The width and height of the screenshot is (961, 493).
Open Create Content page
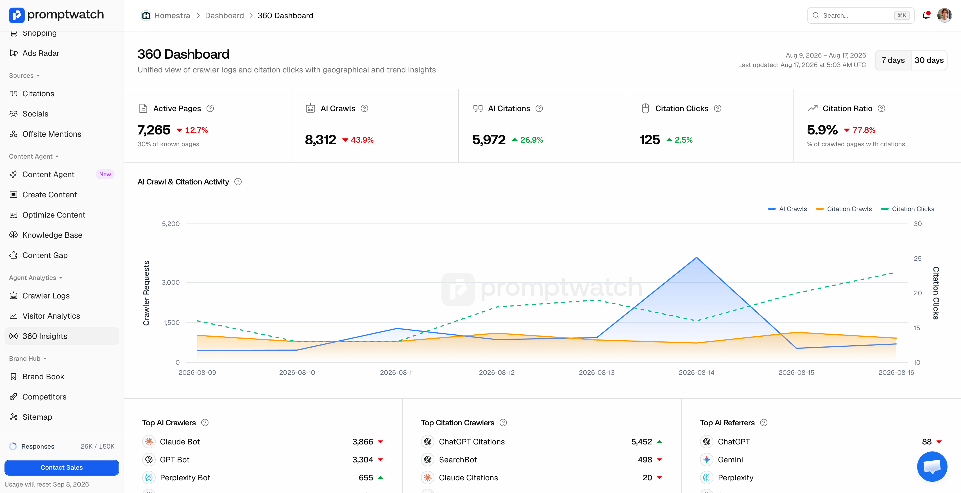tap(62, 195)
